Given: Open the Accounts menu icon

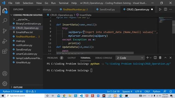Looking at the screenshot, I should (5, 73).
